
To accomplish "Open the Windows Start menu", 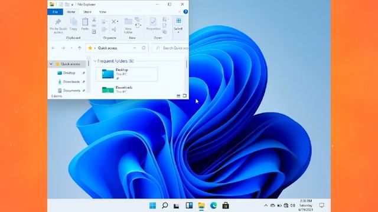I will click(x=152, y=206).
